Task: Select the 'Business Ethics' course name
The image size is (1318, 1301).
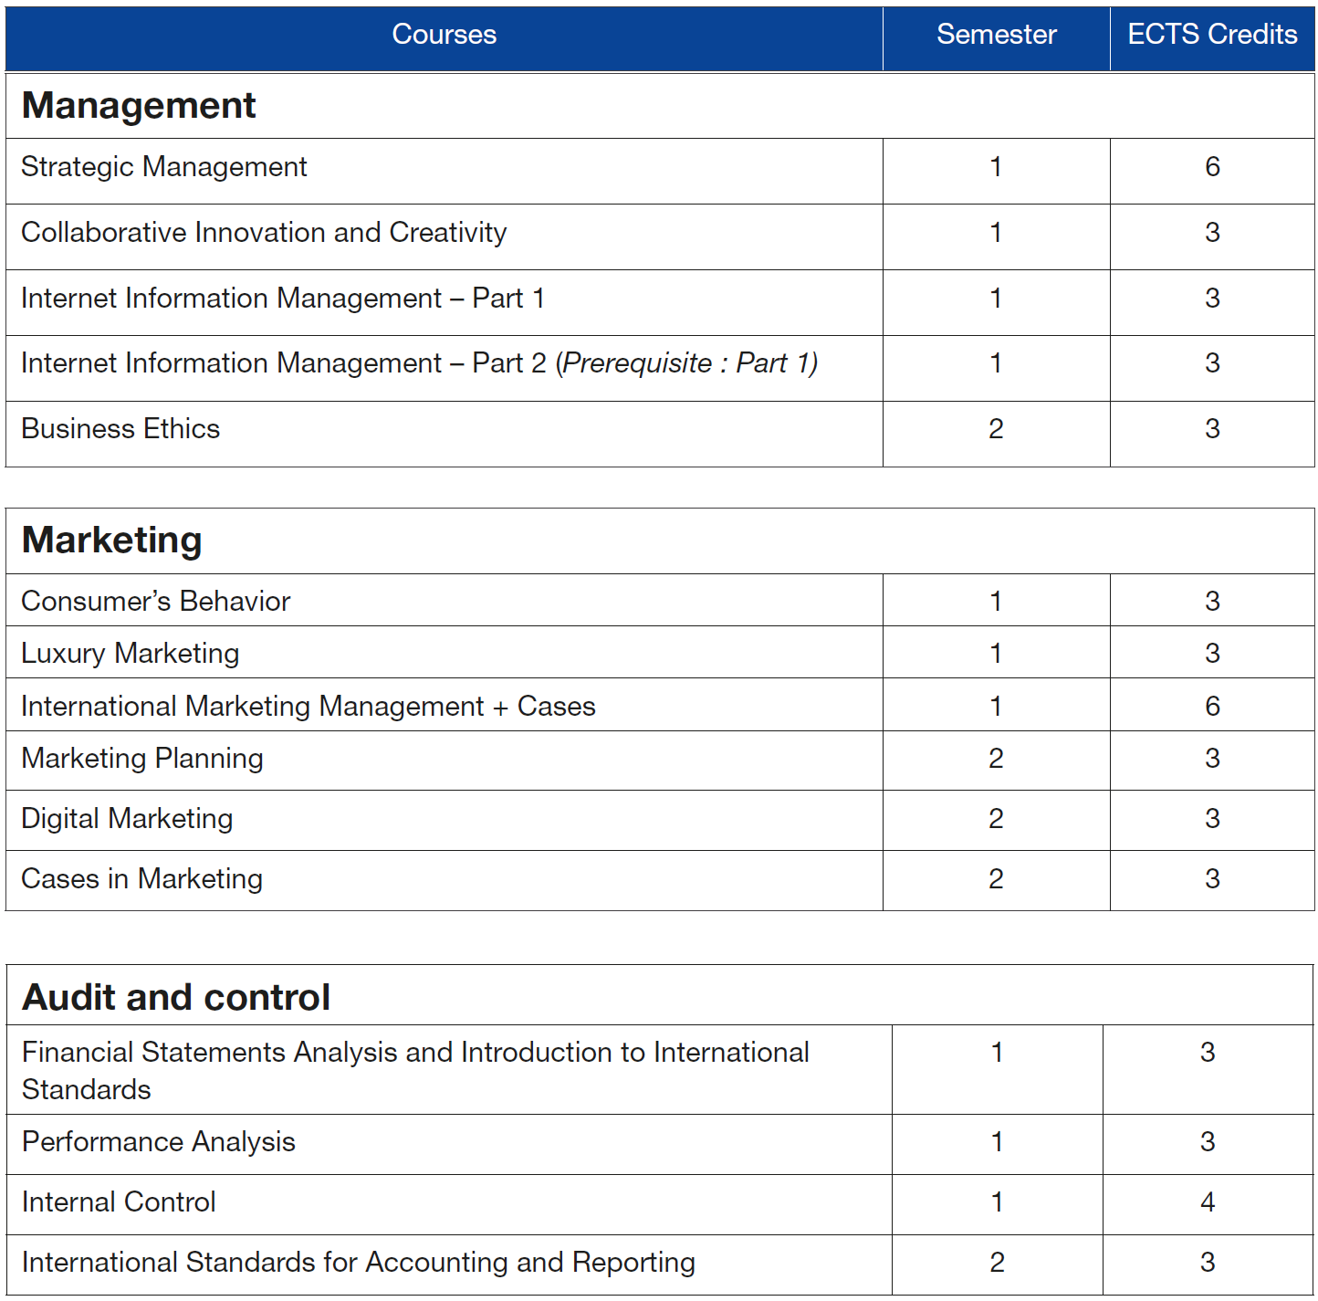Action: coord(120,429)
